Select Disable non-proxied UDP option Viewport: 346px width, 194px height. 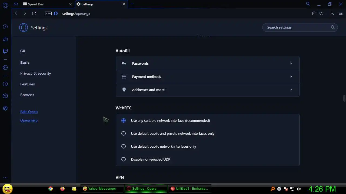(124, 159)
